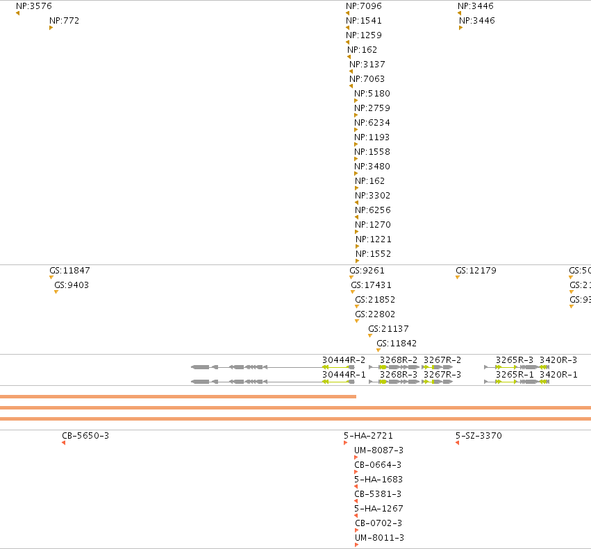The image size is (591, 549).
Task: Click the arrow marker under NP:1552
Action: point(358,261)
